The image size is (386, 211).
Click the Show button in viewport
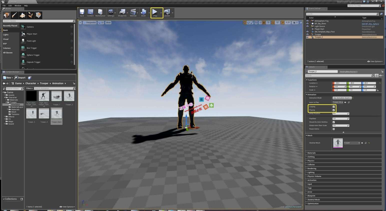pos(108,22)
